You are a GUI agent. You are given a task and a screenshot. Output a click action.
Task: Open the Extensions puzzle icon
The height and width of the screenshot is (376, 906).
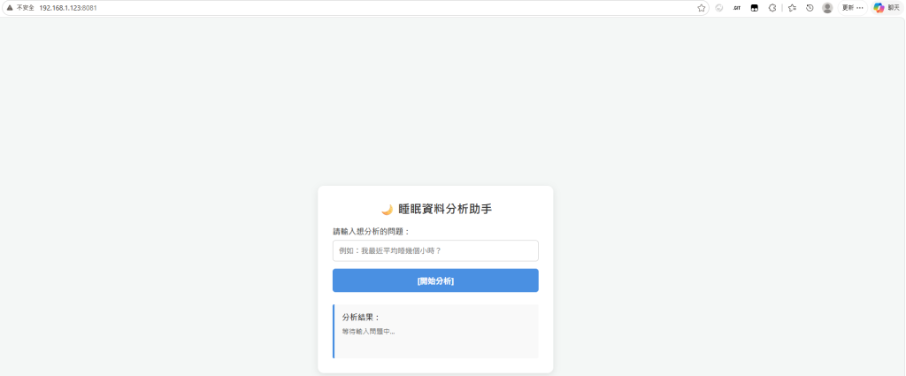pyautogui.click(x=772, y=8)
